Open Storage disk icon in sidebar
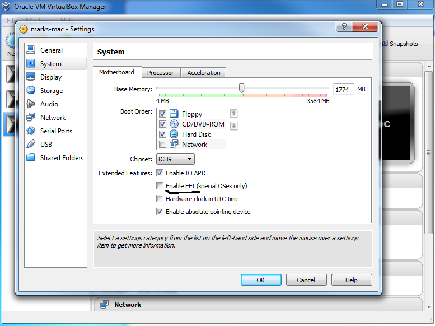 pyautogui.click(x=31, y=90)
